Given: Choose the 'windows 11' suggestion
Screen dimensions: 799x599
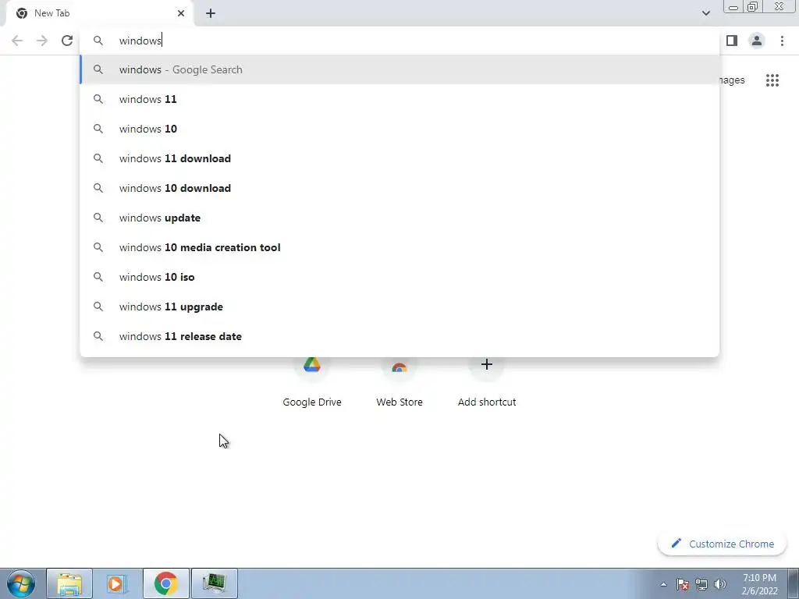Looking at the screenshot, I should (400, 99).
